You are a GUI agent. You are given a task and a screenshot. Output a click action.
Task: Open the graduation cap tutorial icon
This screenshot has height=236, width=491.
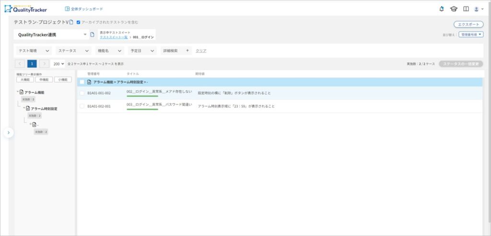point(454,9)
